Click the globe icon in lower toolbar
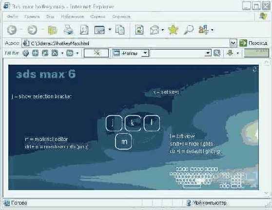This screenshot has width=272, height=210. [26, 53]
